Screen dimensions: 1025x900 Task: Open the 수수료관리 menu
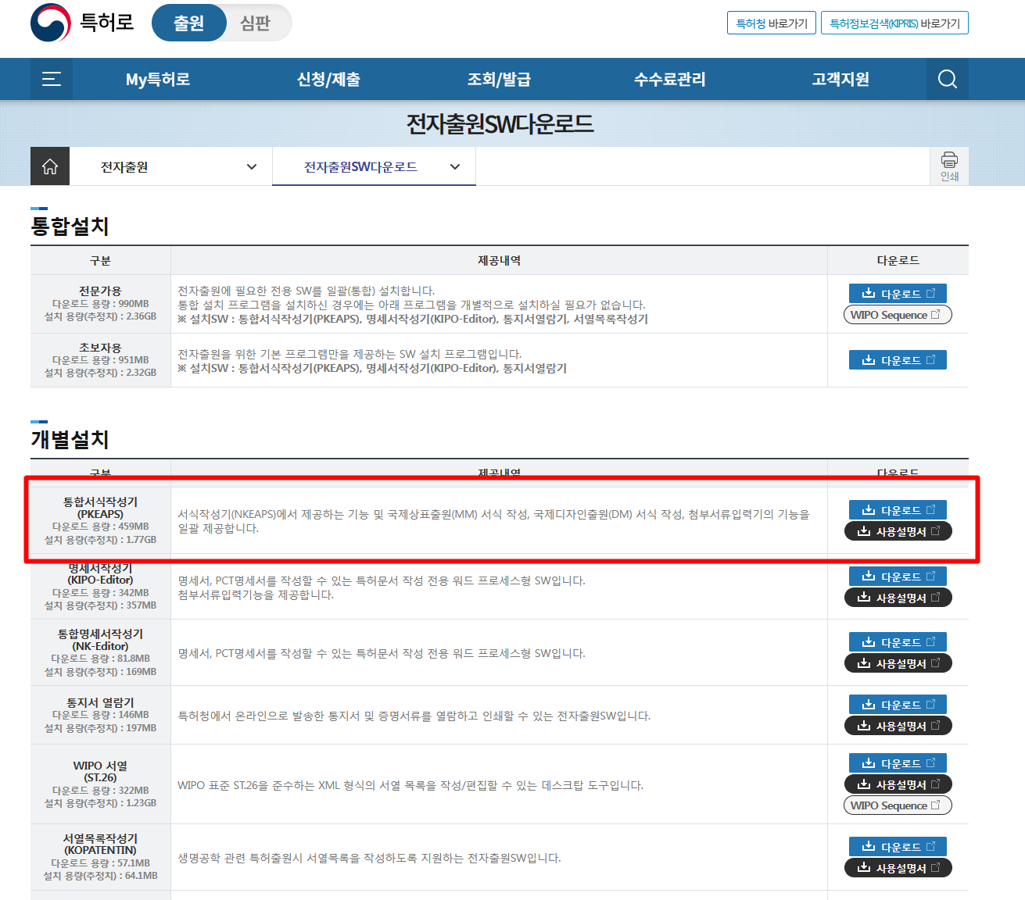[x=670, y=79]
